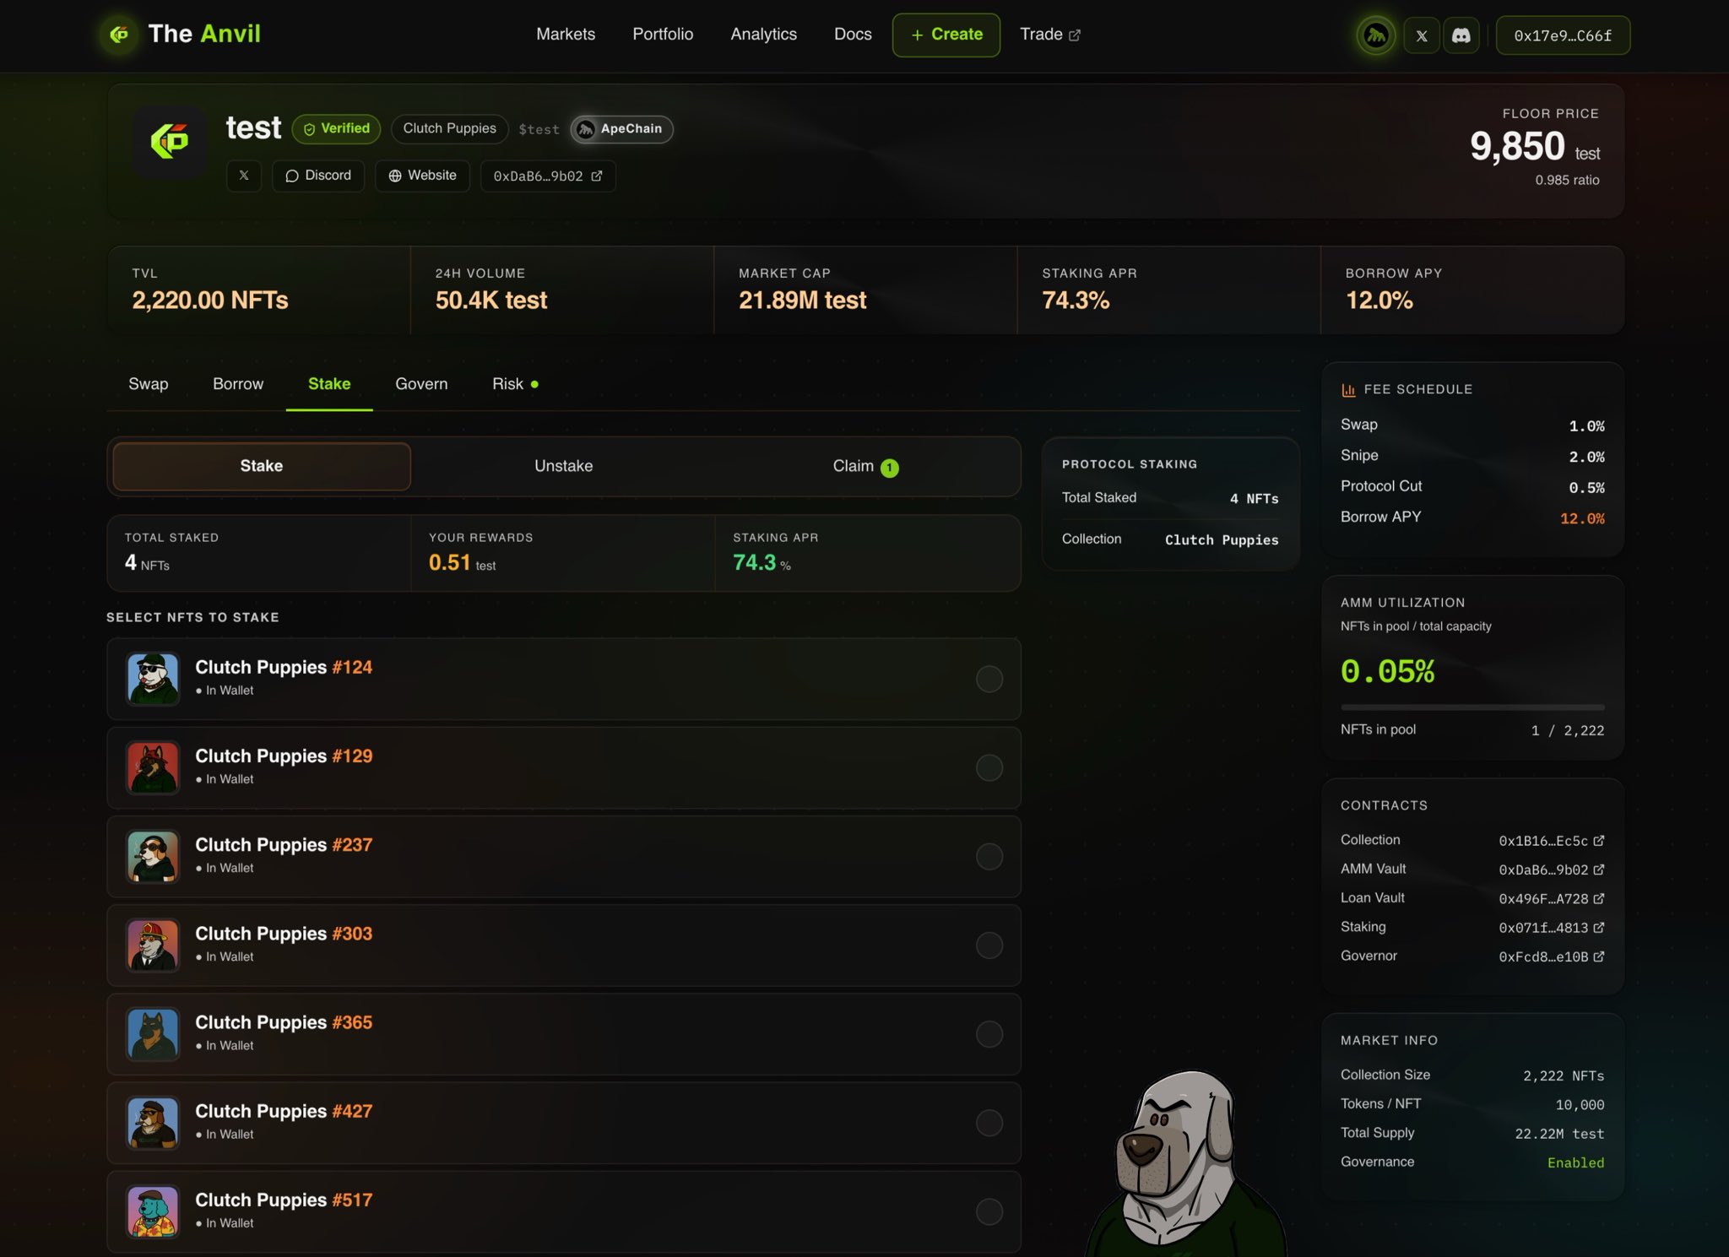Open the wallet address 0x17e9…C66f menu

1562,35
